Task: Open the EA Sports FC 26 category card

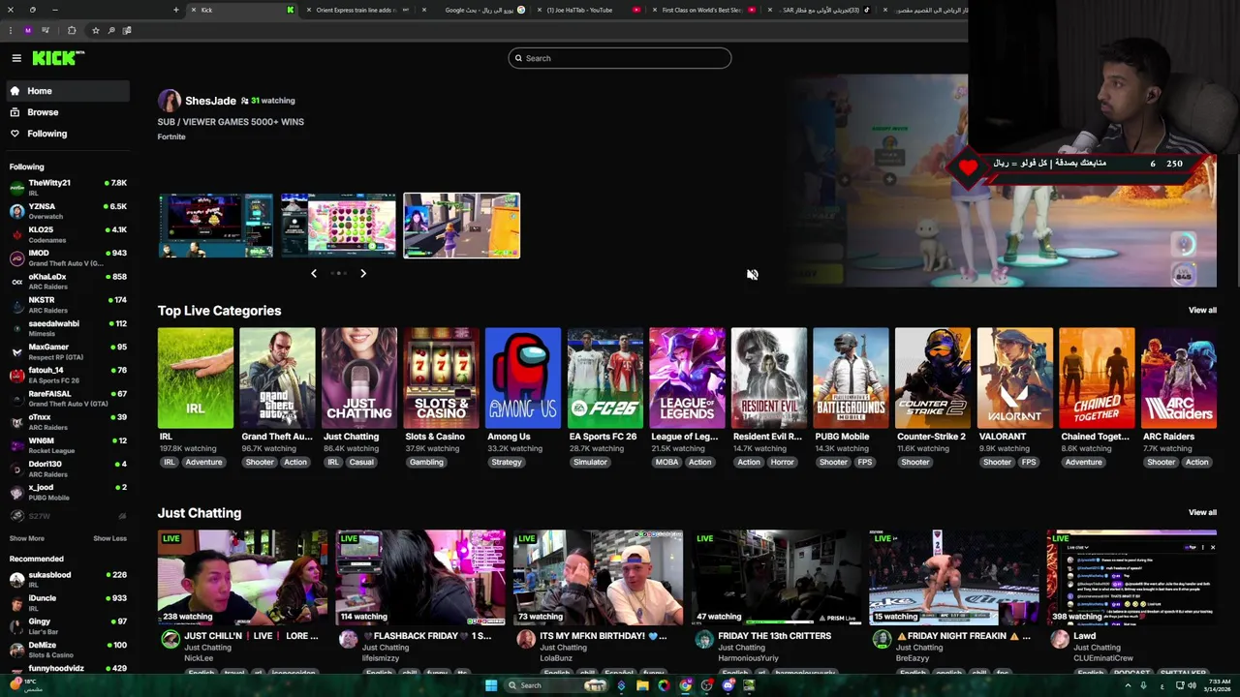Action: pos(605,378)
